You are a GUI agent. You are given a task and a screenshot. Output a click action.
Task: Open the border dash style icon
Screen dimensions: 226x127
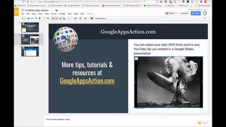(x=85, y=18)
